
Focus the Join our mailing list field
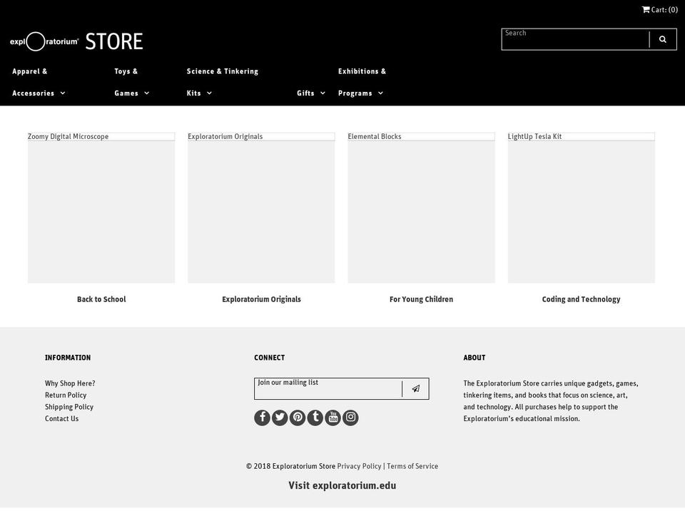[x=328, y=389]
